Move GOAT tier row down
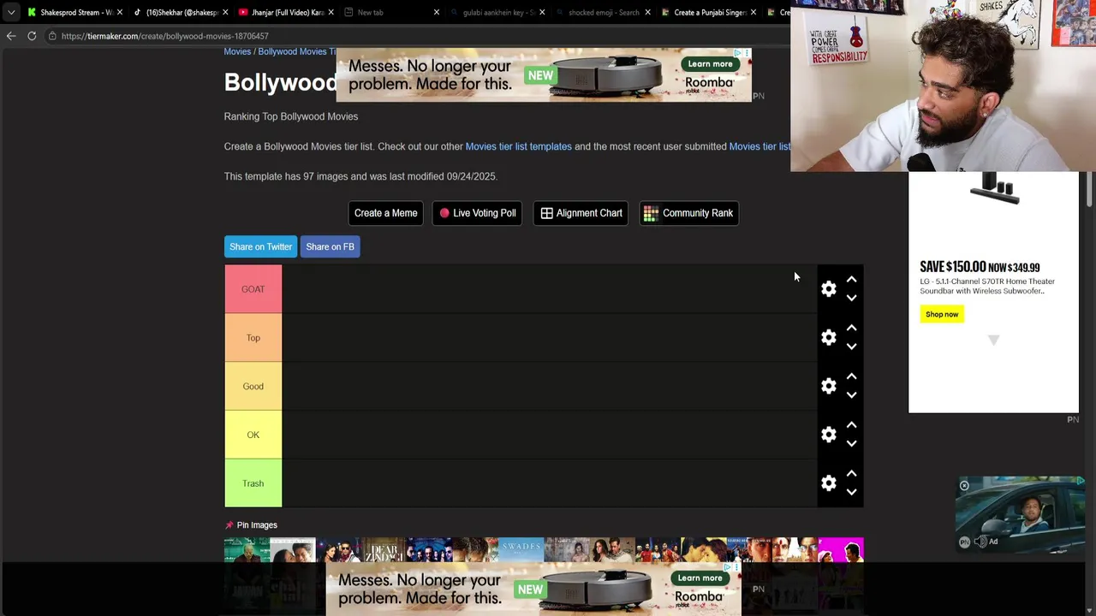 pos(851,299)
